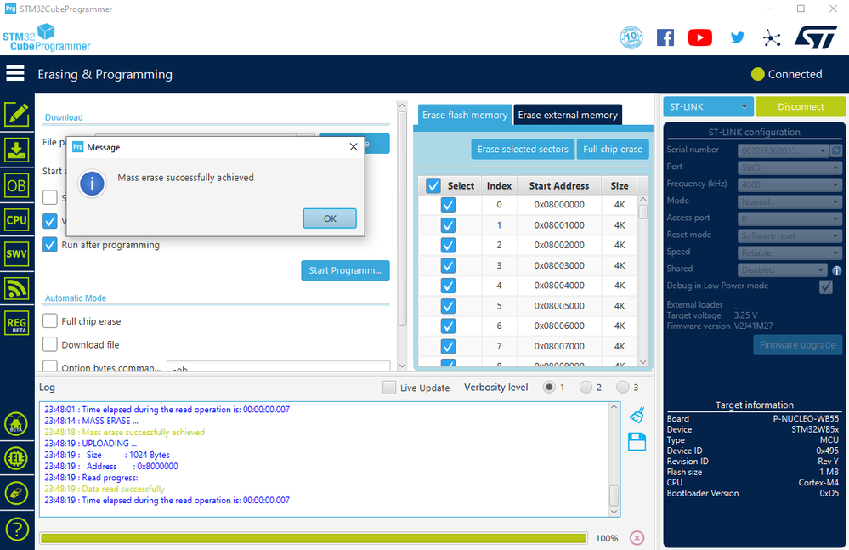Open SWV viewer icon
Image resolution: width=849 pixels, height=550 pixels.
(17, 254)
